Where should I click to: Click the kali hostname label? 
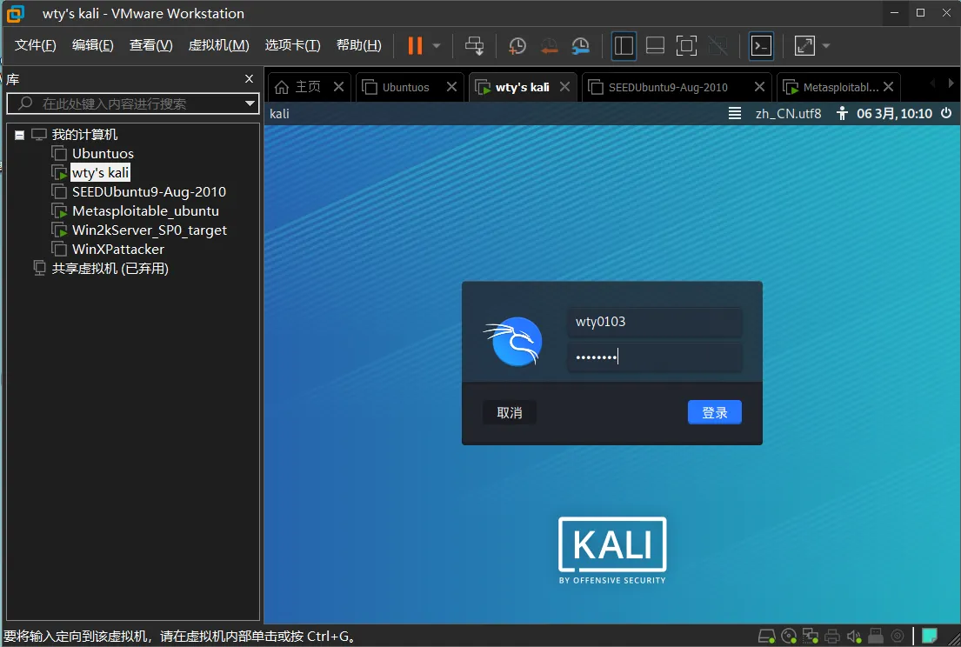[x=279, y=113]
